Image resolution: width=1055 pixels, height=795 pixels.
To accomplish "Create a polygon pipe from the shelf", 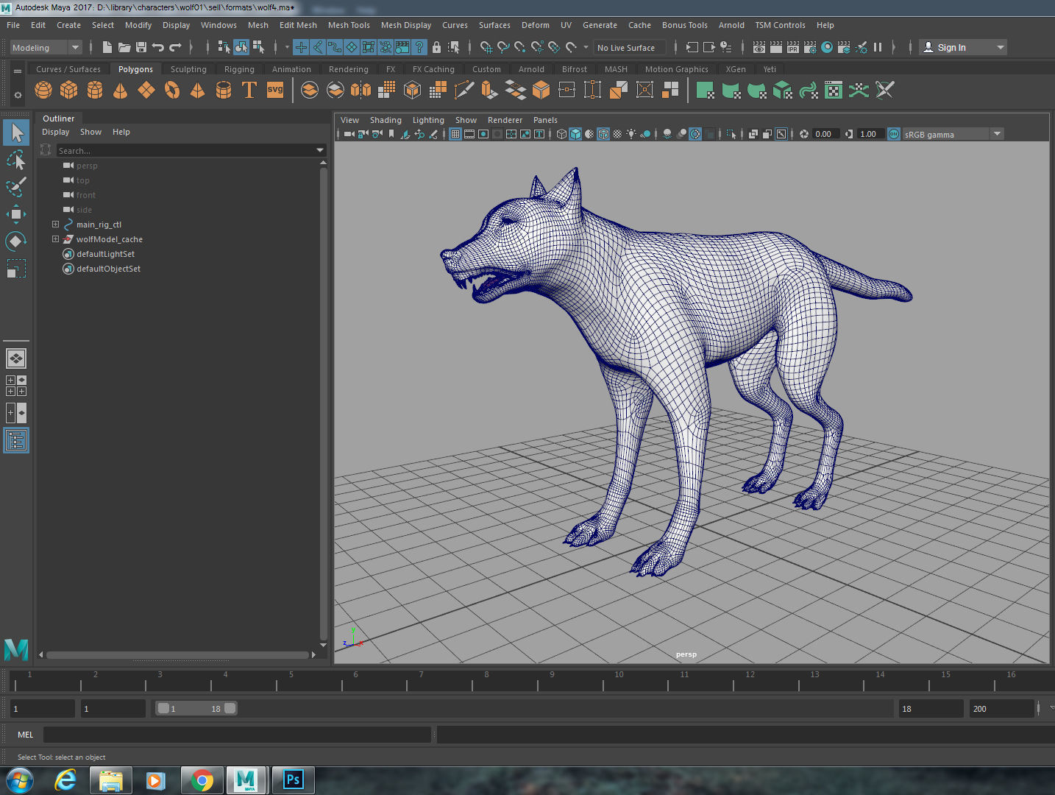I will [x=224, y=91].
